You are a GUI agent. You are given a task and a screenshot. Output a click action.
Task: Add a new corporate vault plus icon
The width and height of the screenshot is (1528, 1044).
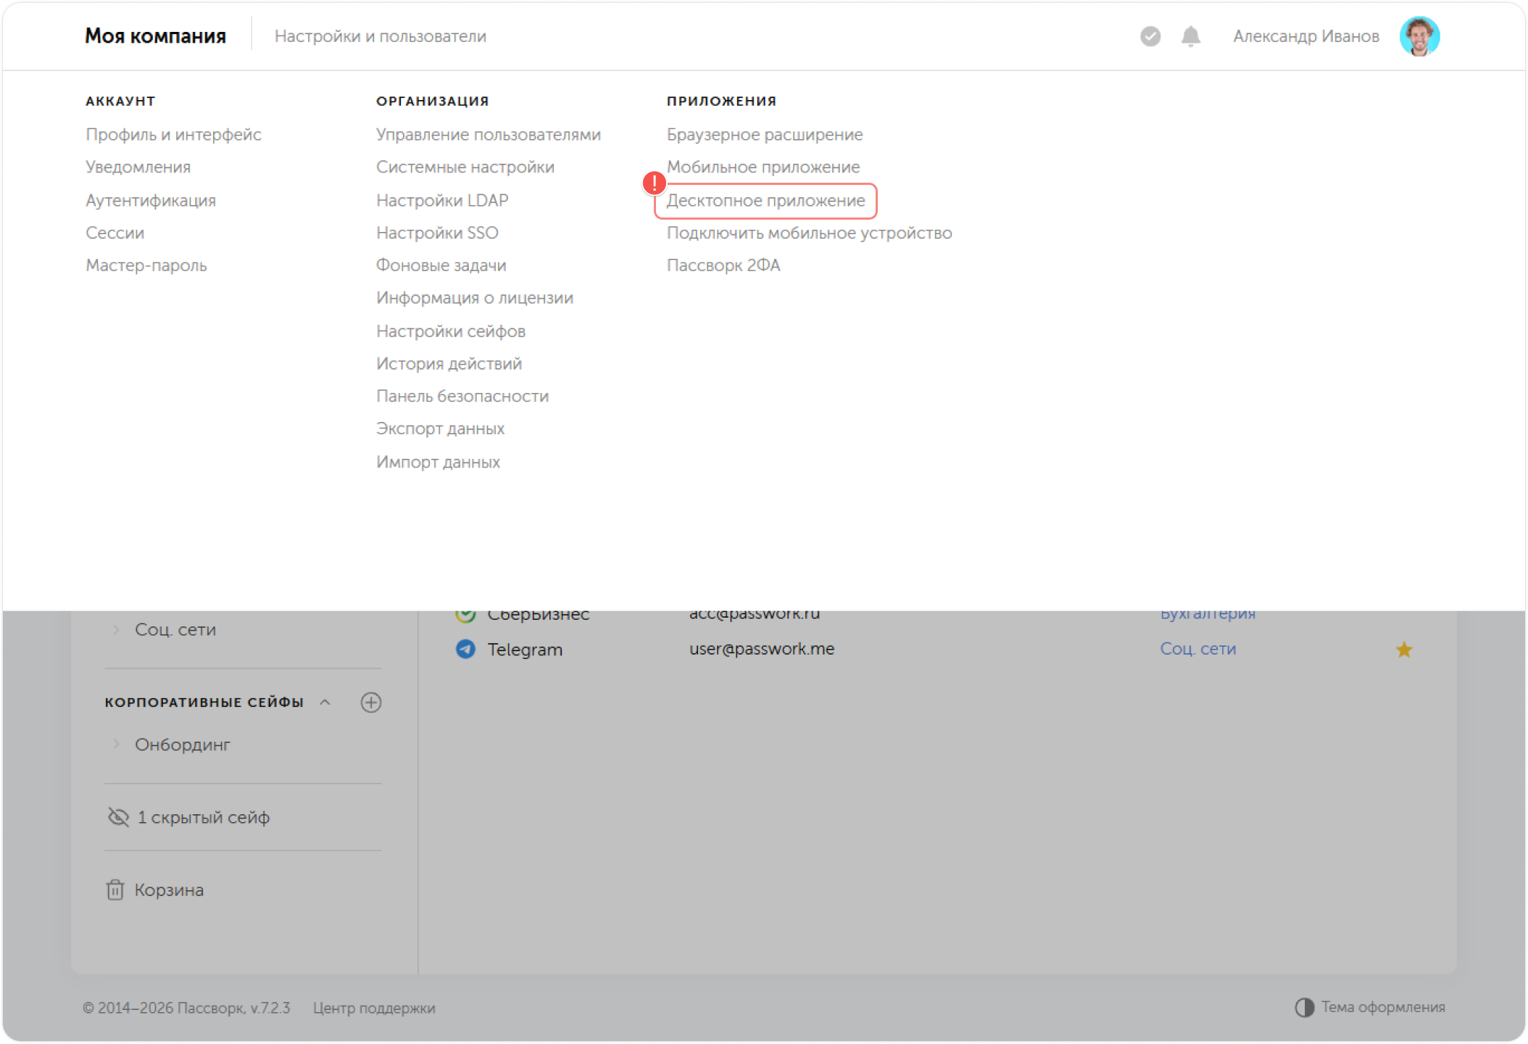(x=371, y=702)
